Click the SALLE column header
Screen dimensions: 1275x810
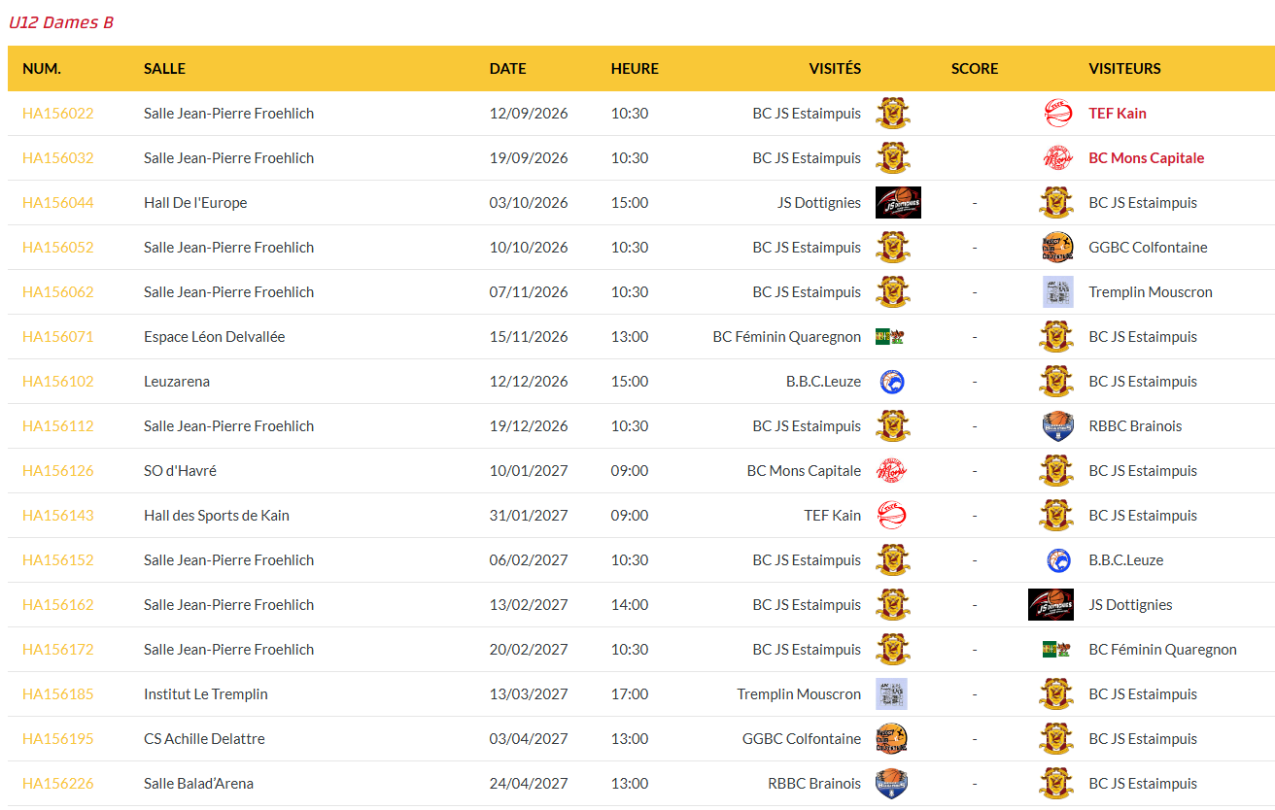click(164, 69)
